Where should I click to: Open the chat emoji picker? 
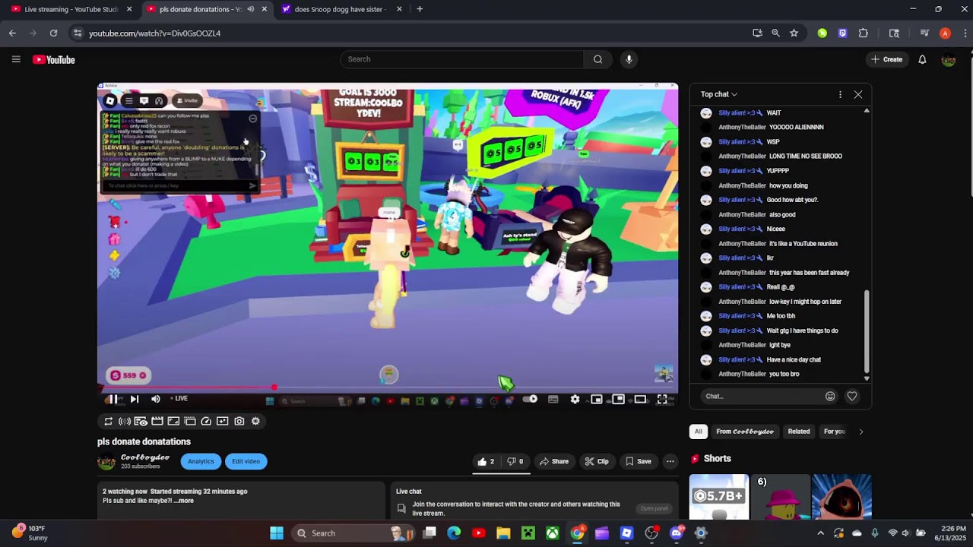pos(830,396)
